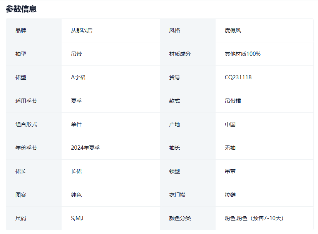Screen dimensions: 318x234
Task: Click the value 2024年夏季
Action: click(85, 148)
